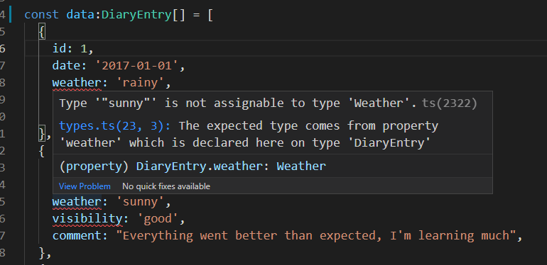Click the '2017-01-01' date string
547x265 pixels.
(x=136, y=65)
